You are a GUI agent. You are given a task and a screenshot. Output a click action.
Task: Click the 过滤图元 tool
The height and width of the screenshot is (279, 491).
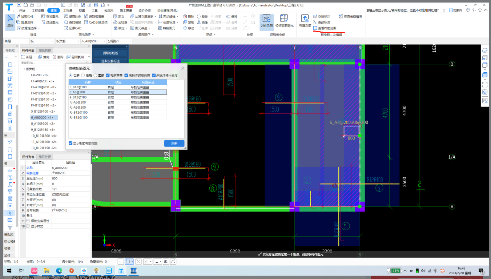click(49, 22)
